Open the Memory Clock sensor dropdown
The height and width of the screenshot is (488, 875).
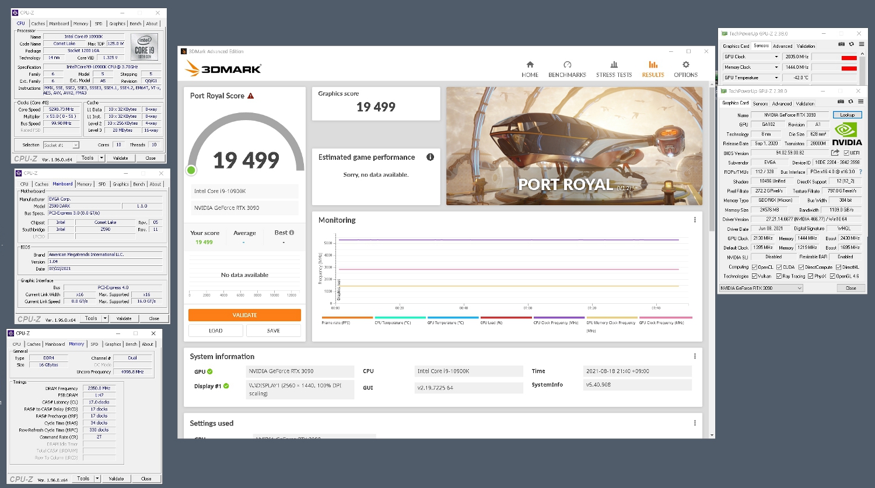point(776,67)
